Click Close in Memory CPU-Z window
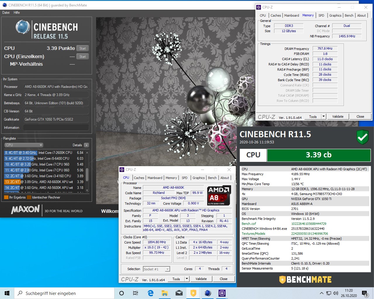The height and width of the screenshot is (299, 374). pos(360,117)
